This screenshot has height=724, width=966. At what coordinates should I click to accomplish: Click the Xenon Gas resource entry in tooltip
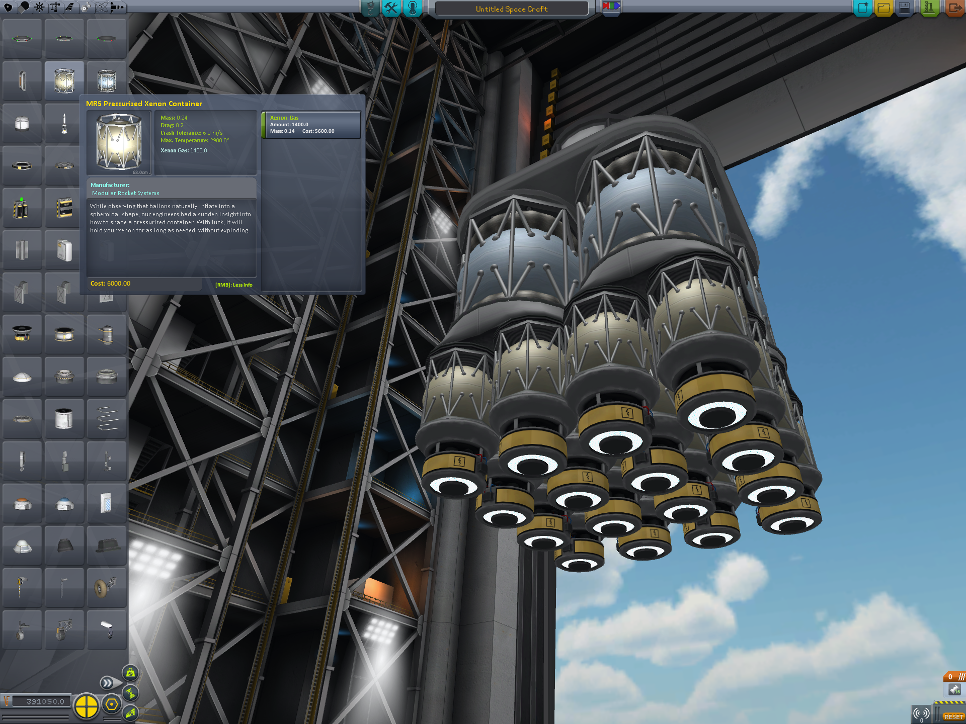(x=311, y=125)
